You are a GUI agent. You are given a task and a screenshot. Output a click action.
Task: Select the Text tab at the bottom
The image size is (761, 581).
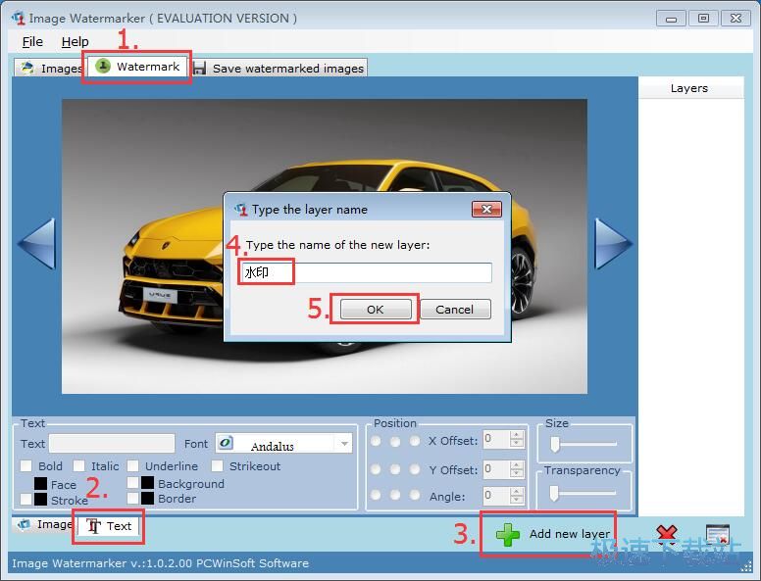pyautogui.click(x=109, y=526)
